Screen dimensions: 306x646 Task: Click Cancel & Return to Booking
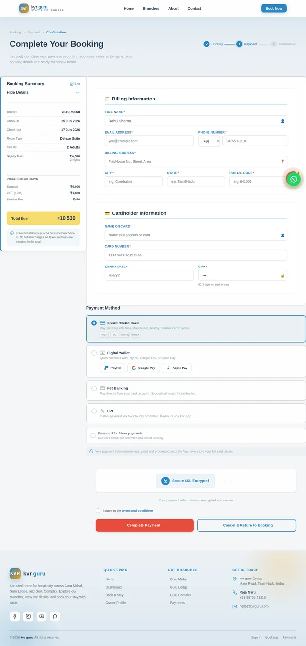247,525
